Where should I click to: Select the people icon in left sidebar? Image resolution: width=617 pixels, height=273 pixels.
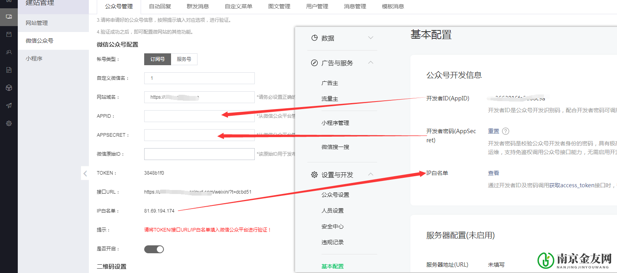(x=8, y=52)
